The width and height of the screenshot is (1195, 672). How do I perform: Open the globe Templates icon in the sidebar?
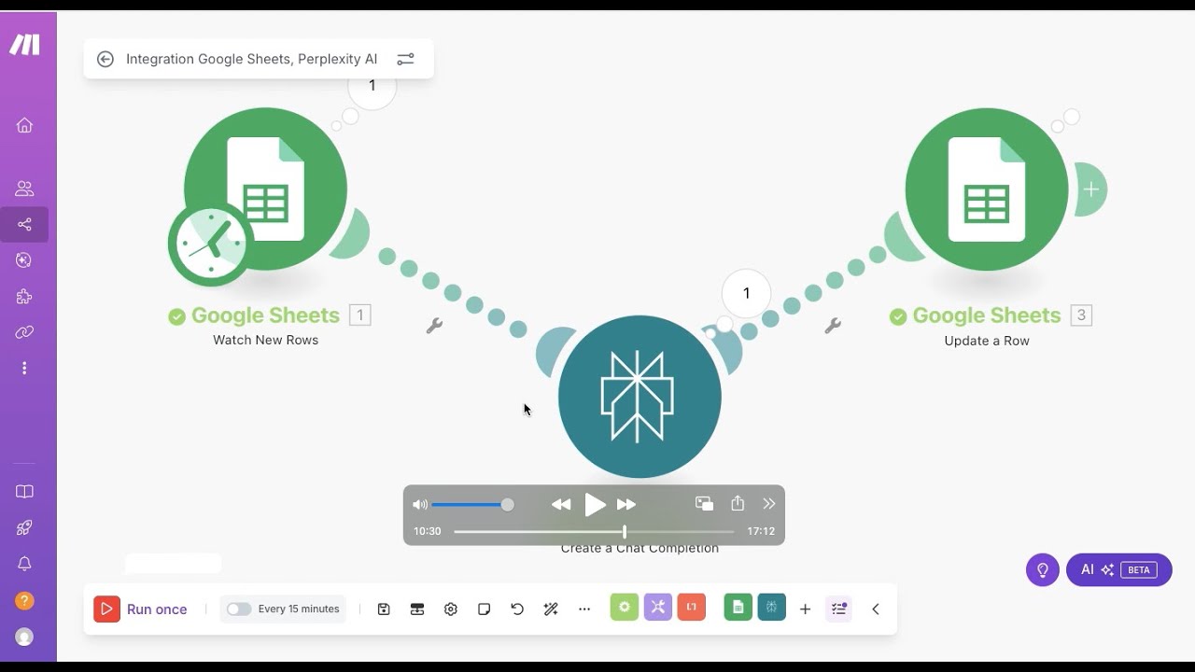(x=25, y=260)
